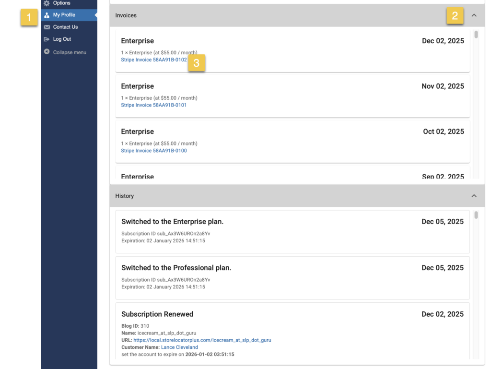Open the local.storelocatorplus.com blog URL link
Image resolution: width=491 pixels, height=369 pixels.
coord(202,340)
